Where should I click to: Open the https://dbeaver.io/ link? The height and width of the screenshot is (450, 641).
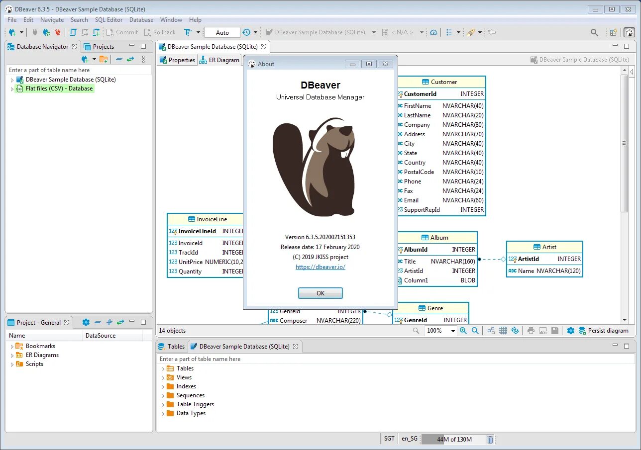pyautogui.click(x=320, y=267)
